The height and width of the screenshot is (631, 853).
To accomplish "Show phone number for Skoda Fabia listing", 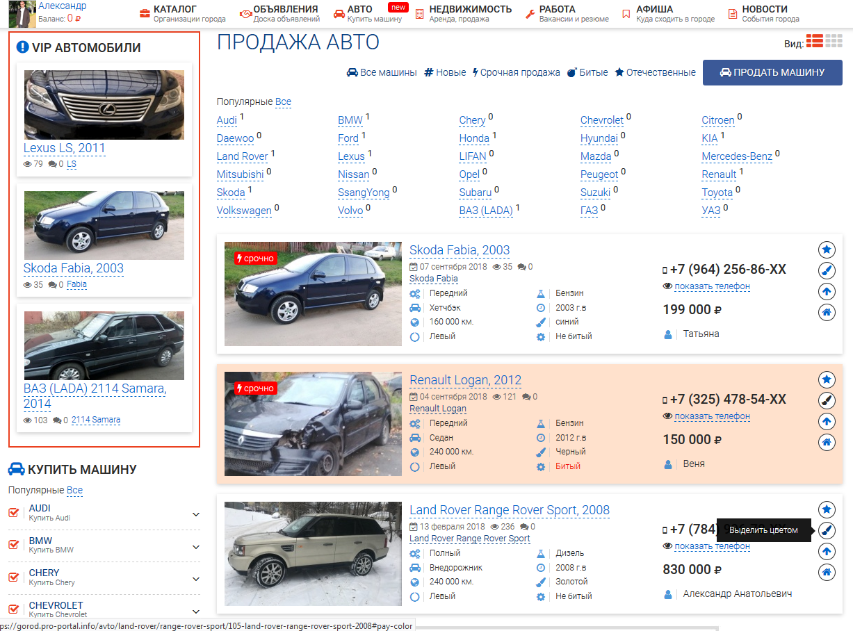I will (712, 286).
